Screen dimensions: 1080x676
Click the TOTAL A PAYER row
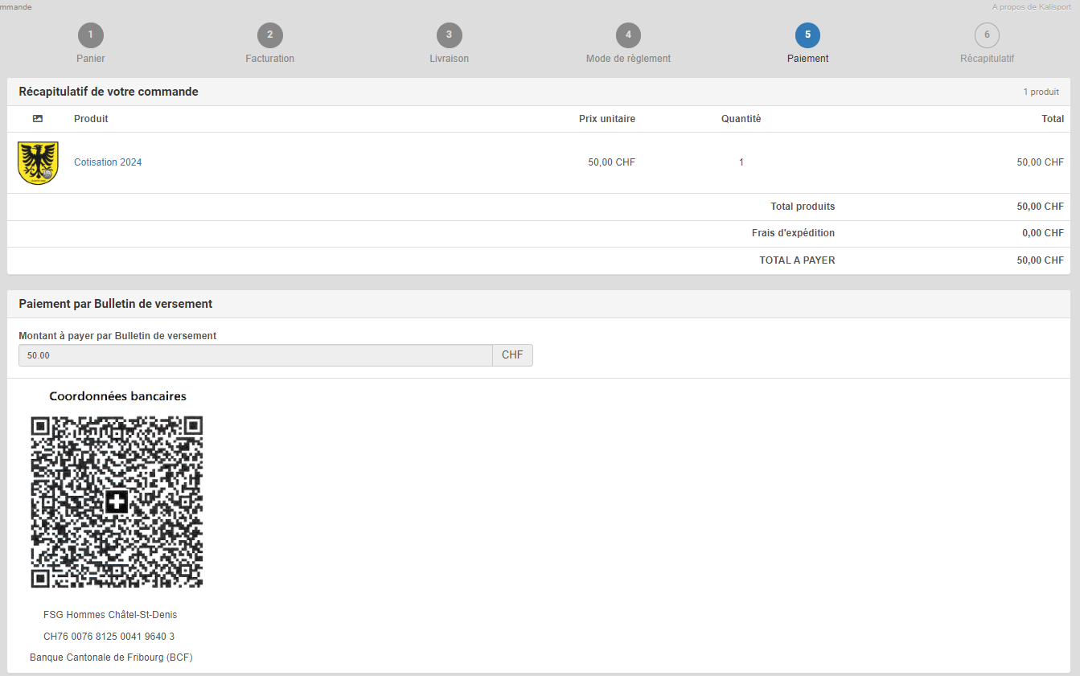click(x=796, y=260)
